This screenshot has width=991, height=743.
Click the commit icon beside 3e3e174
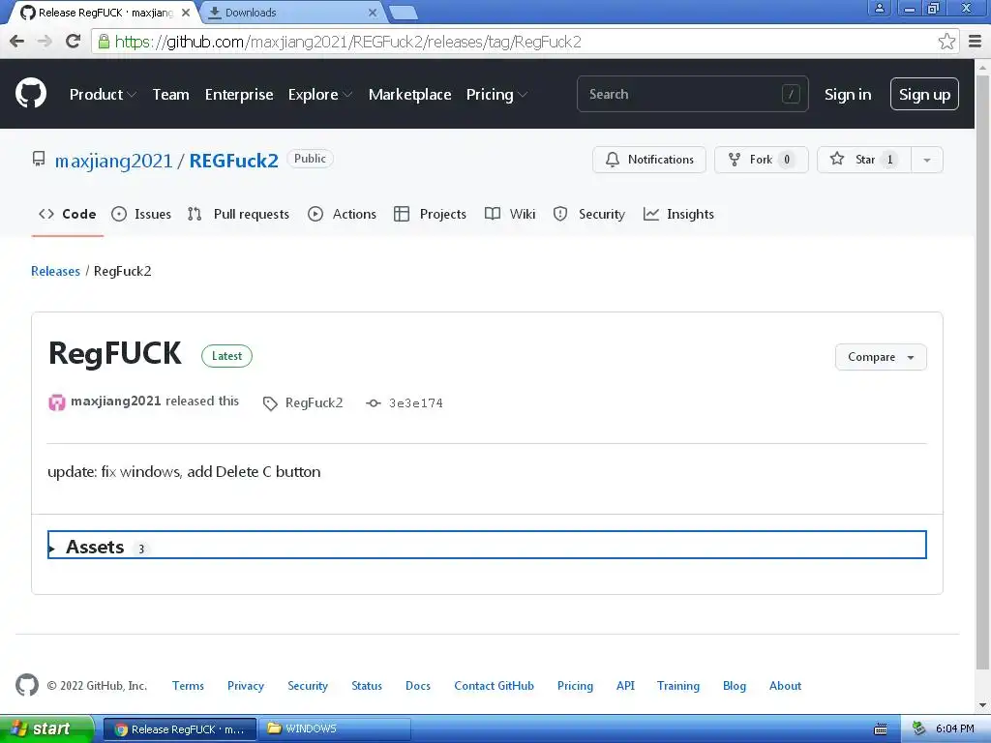pos(374,403)
